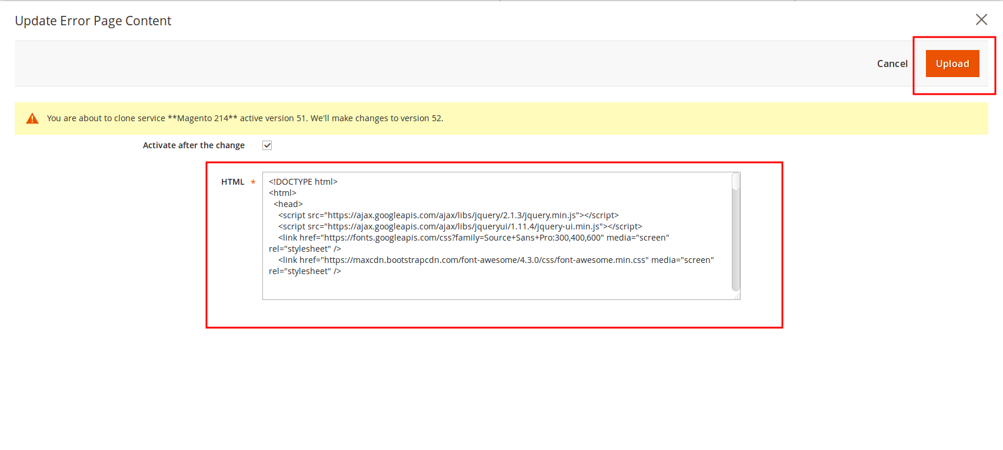Close the Update Error Page Content dialog
The image size is (1003, 450).
(x=981, y=19)
